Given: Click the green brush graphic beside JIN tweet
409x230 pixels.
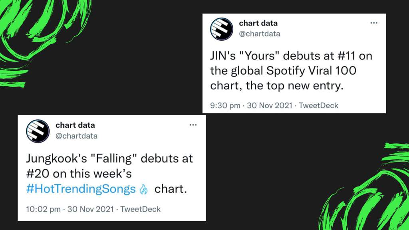Looking at the screenshot, I should pyautogui.click(x=46, y=43).
